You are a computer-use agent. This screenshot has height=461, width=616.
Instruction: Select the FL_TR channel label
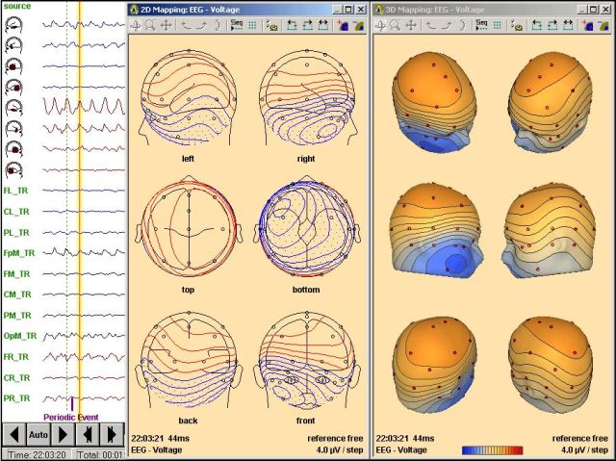pos(16,191)
